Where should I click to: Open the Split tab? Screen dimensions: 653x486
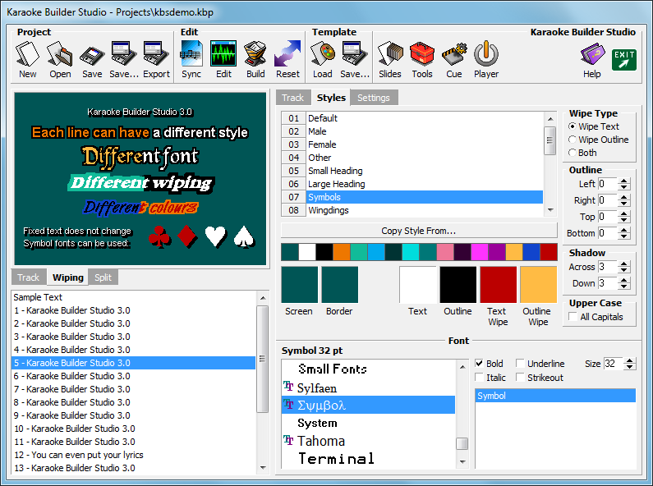103,277
